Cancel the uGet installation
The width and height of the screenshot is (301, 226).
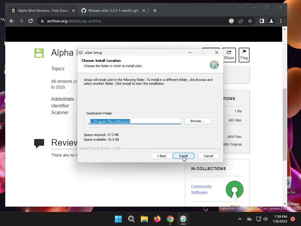pos(208,156)
